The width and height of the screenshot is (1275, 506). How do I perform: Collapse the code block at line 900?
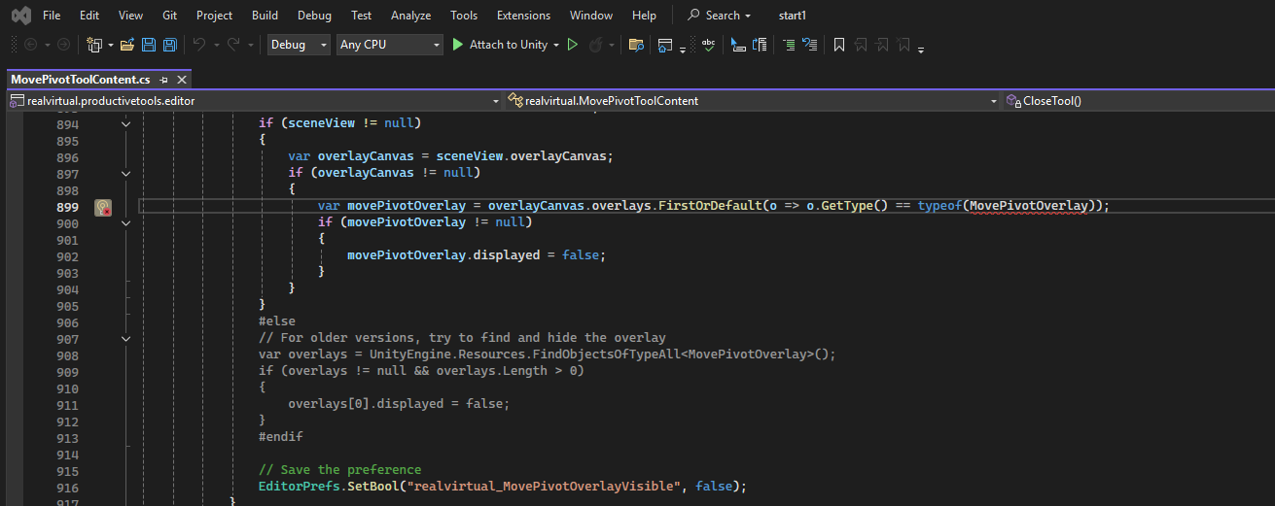[125, 223]
